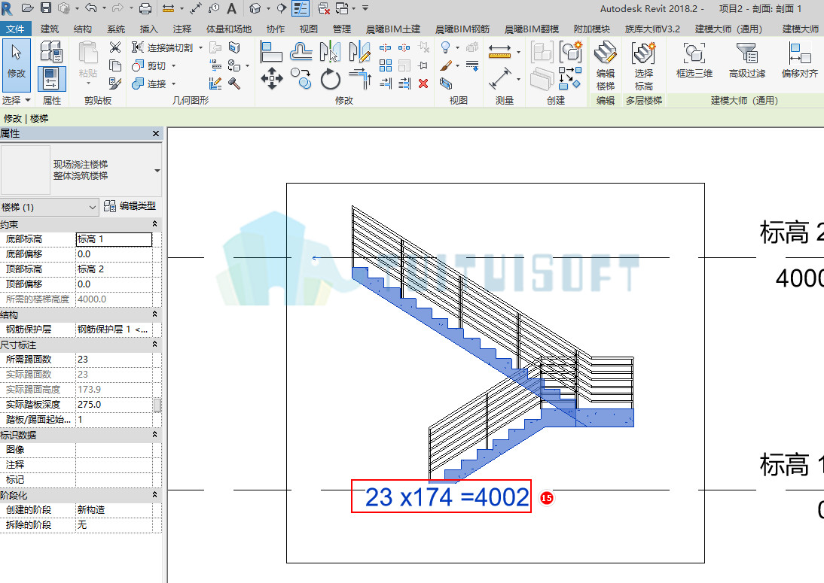Open the 文件 tab
The height and width of the screenshot is (583, 824).
click(x=15, y=29)
